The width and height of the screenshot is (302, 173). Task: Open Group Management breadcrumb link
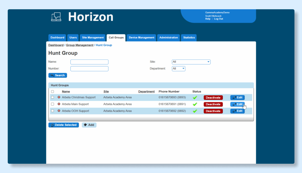click(79, 45)
